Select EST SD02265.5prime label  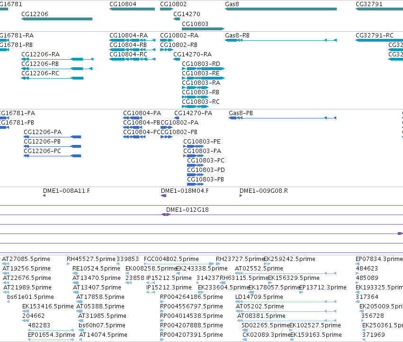click(x=266, y=325)
